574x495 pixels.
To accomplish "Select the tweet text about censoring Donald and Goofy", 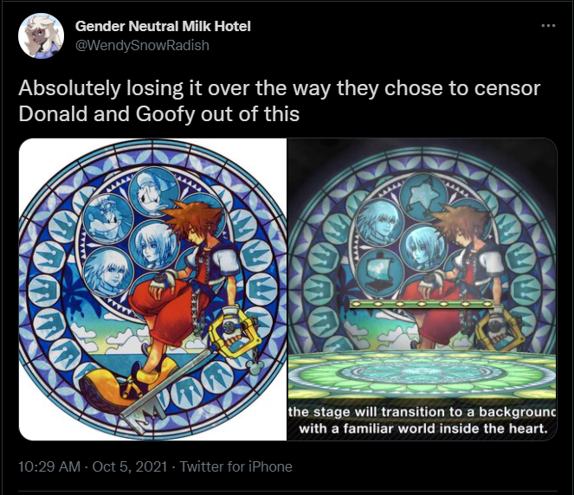I will (x=279, y=101).
